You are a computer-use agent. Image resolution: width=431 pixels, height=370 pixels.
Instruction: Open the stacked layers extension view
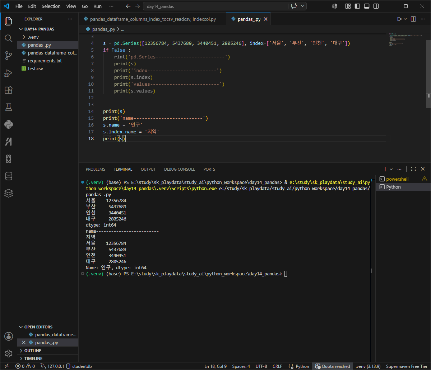tap(9, 193)
